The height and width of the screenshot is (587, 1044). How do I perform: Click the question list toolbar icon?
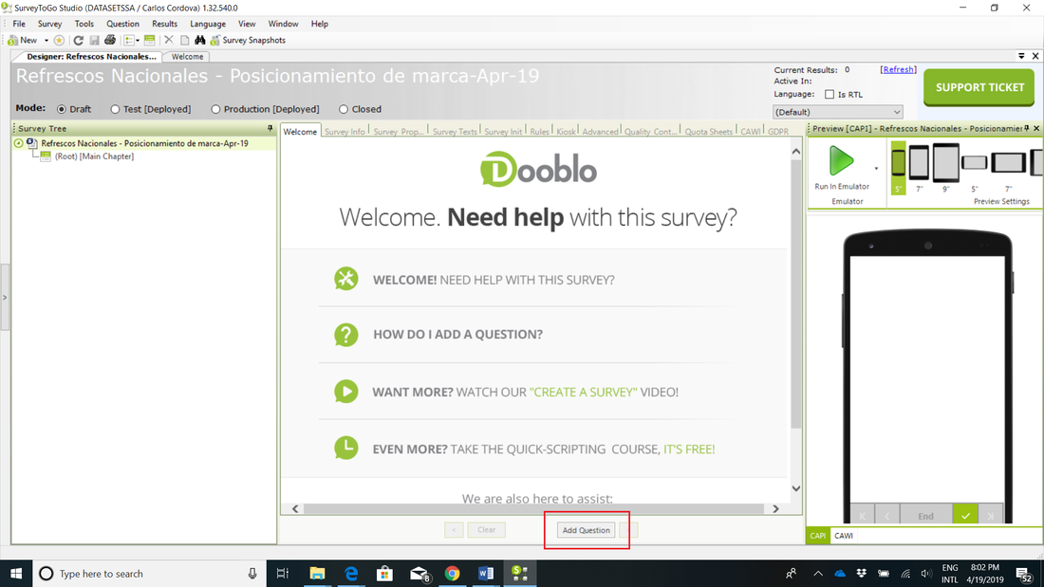(129, 41)
